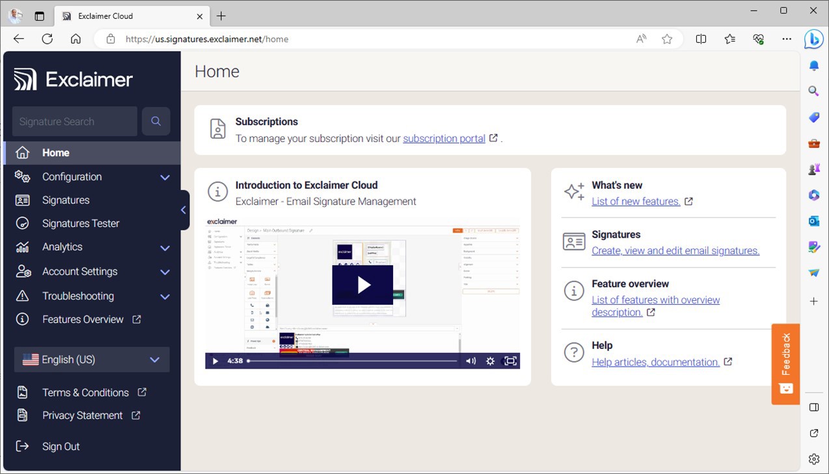
Task: Click the Exclaimer logo
Action: point(74,79)
